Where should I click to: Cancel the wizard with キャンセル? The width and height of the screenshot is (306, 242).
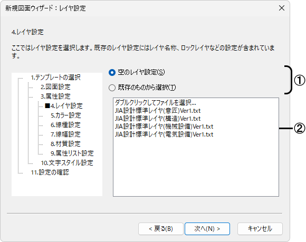tap(260, 229)
